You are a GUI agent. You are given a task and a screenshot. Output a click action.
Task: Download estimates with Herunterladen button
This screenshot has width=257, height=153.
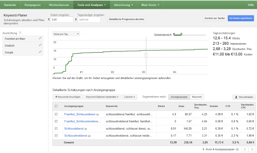tap(244, 97)
